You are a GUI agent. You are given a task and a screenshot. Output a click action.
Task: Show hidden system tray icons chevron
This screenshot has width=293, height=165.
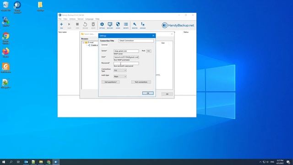(x=260, y=162)
